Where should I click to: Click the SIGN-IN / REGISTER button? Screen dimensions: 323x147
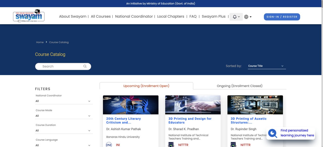282,17
